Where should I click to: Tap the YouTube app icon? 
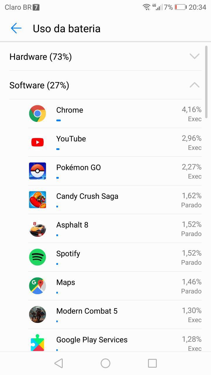coord(38,142)
